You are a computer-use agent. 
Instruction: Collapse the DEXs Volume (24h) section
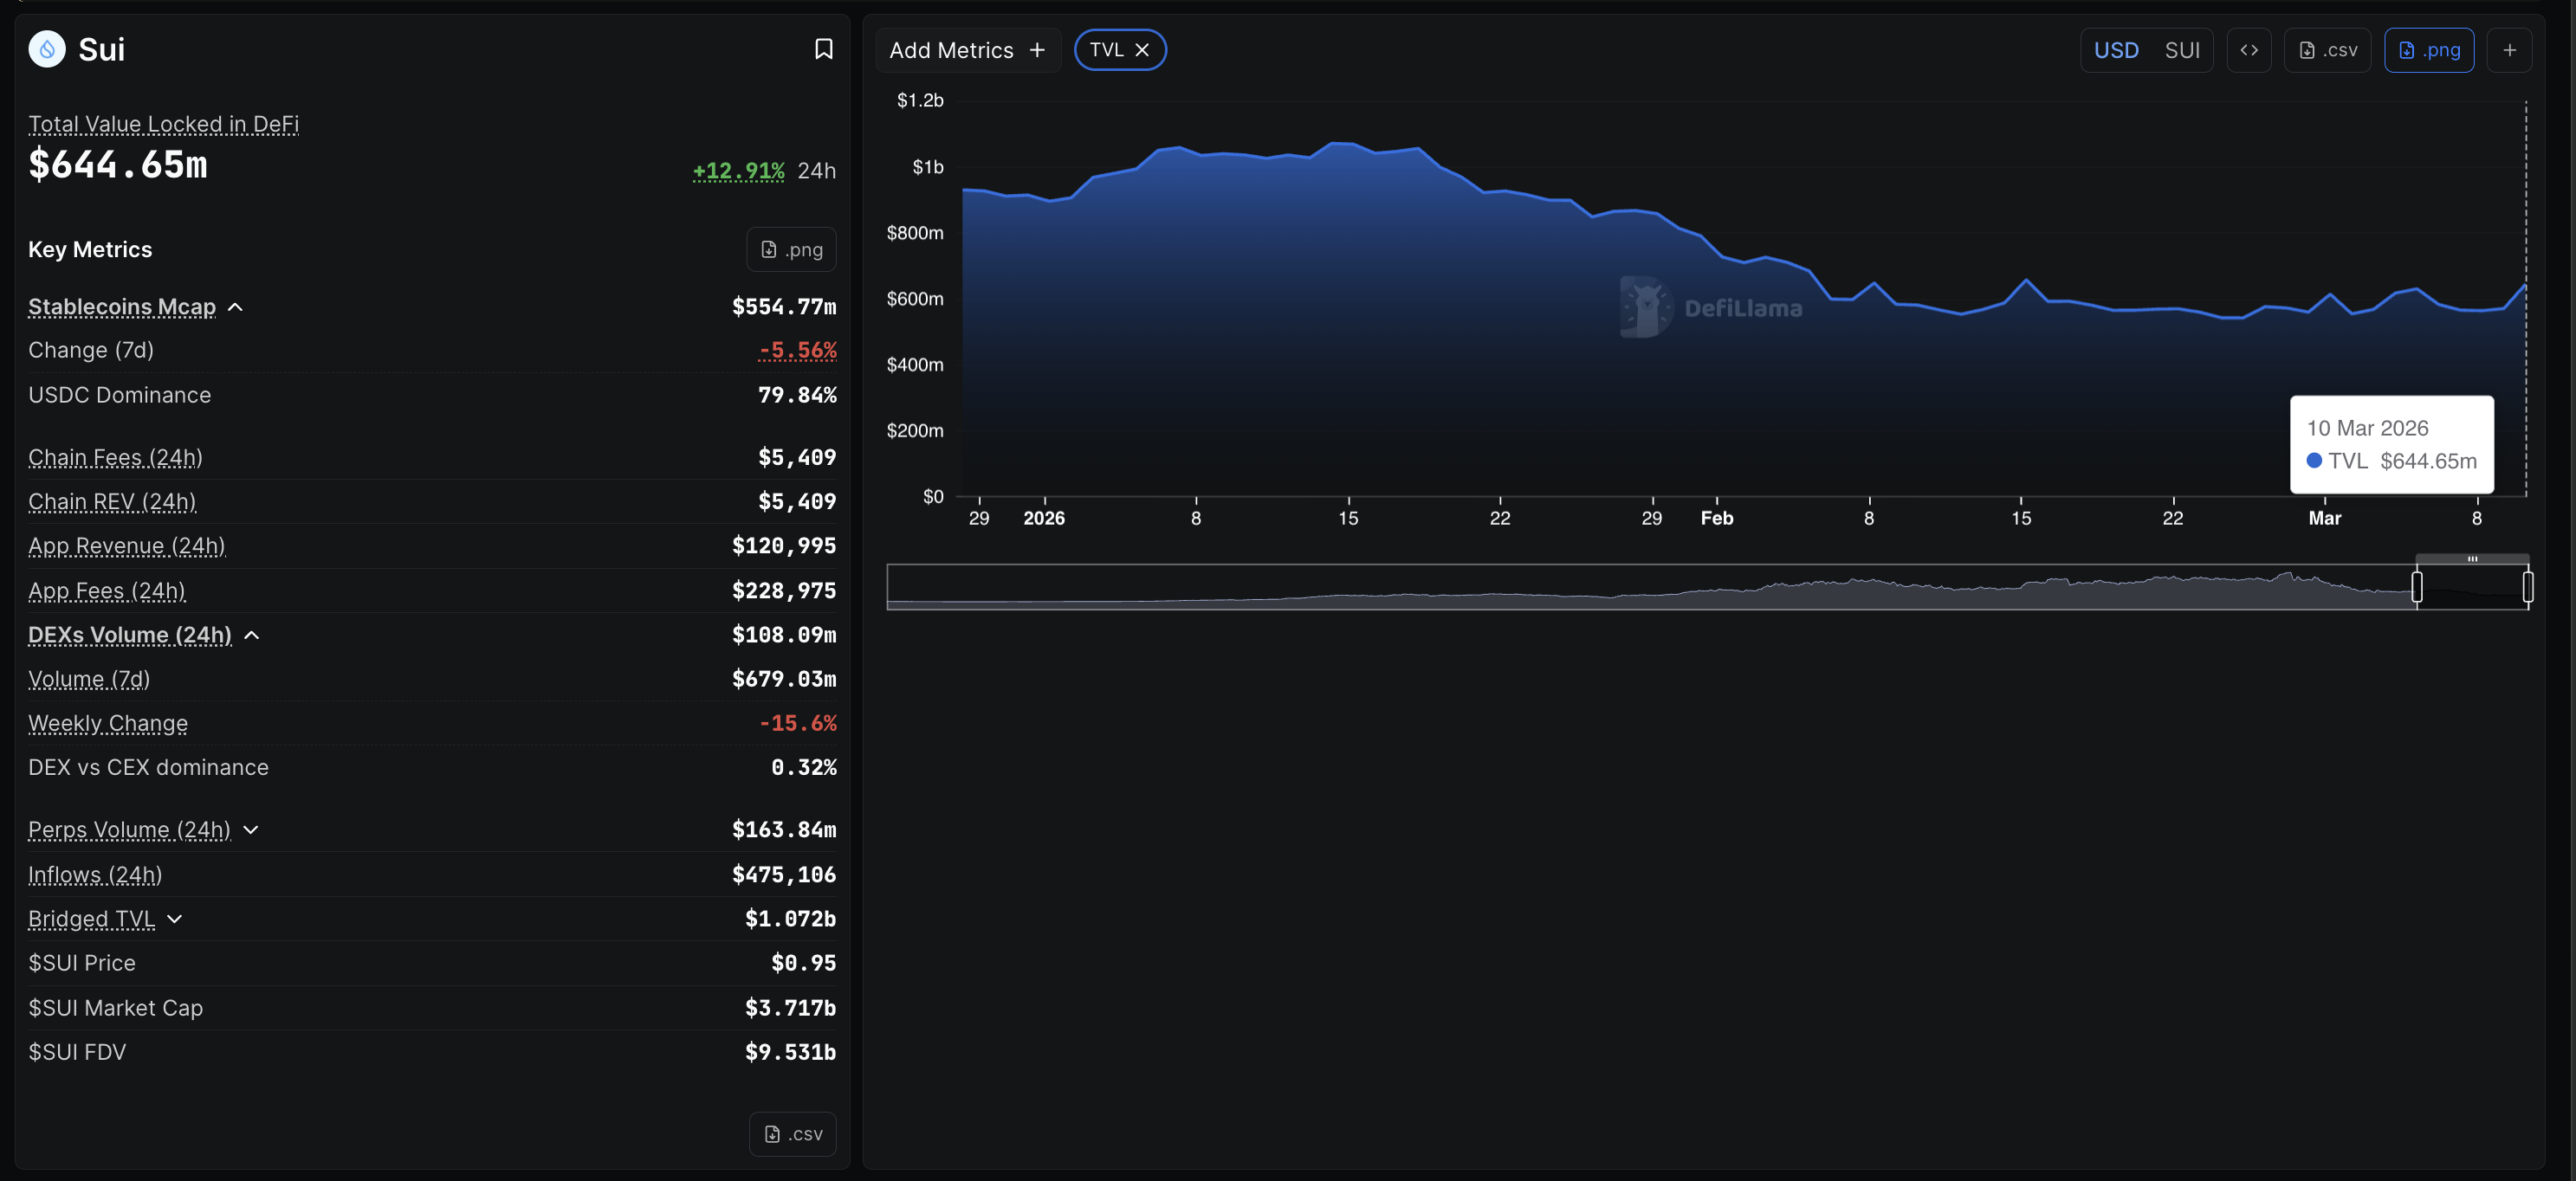click(252, 635)
